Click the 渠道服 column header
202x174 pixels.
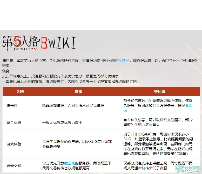160,91
